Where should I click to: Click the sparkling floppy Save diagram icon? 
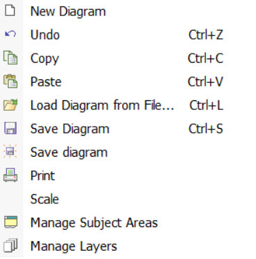tap(10, 151)
